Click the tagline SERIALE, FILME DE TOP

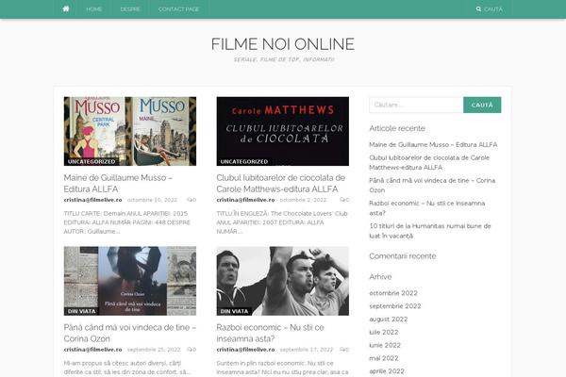tap(284, 59)
